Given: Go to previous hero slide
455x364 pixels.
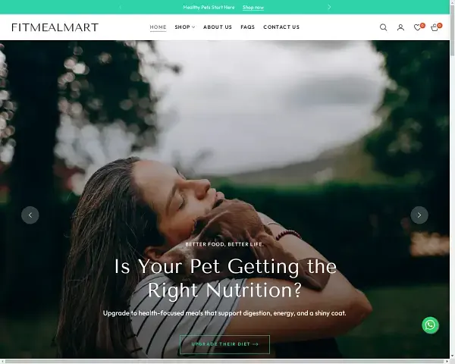Looking at the screenshot, I should pyautogui.click(x=30, y=215).
